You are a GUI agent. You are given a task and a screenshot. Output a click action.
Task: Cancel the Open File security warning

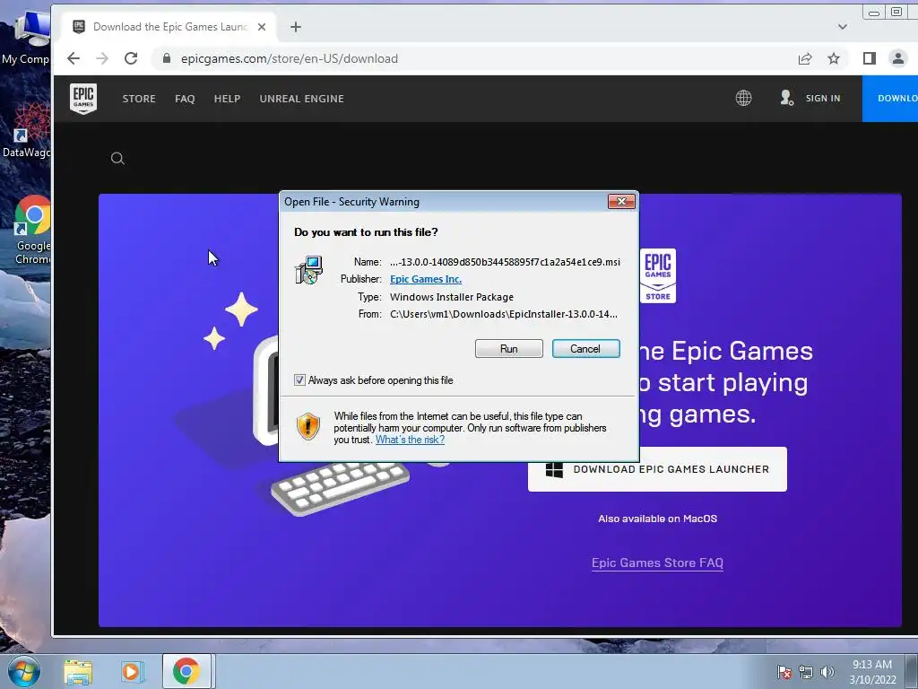pos(585,349)
